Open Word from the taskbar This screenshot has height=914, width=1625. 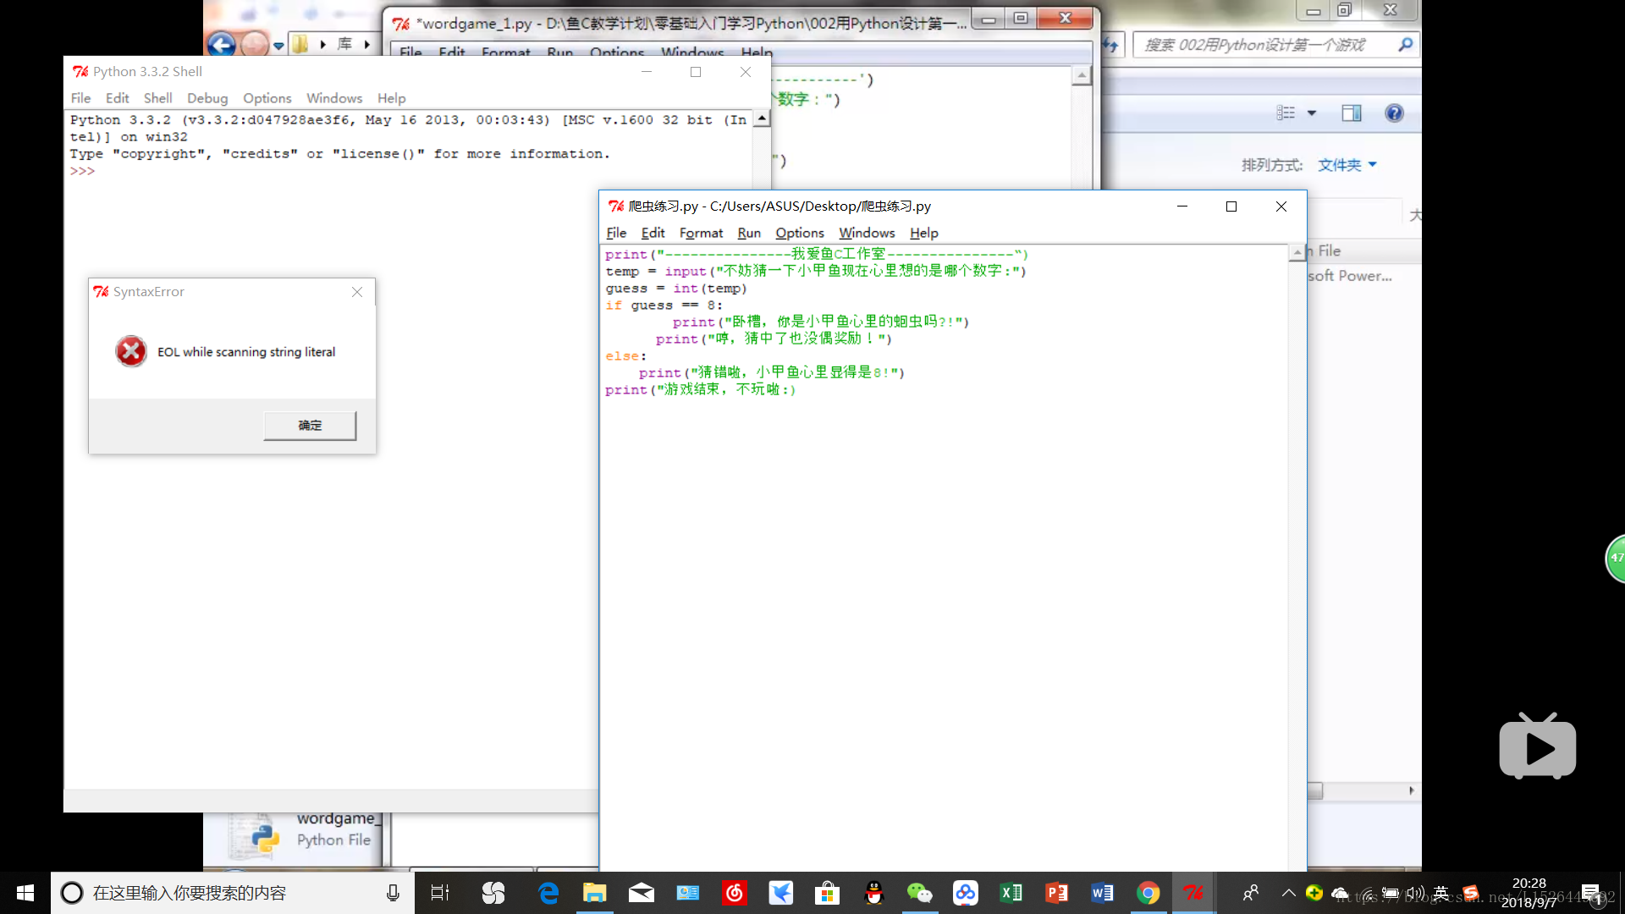click(1102, 893)
